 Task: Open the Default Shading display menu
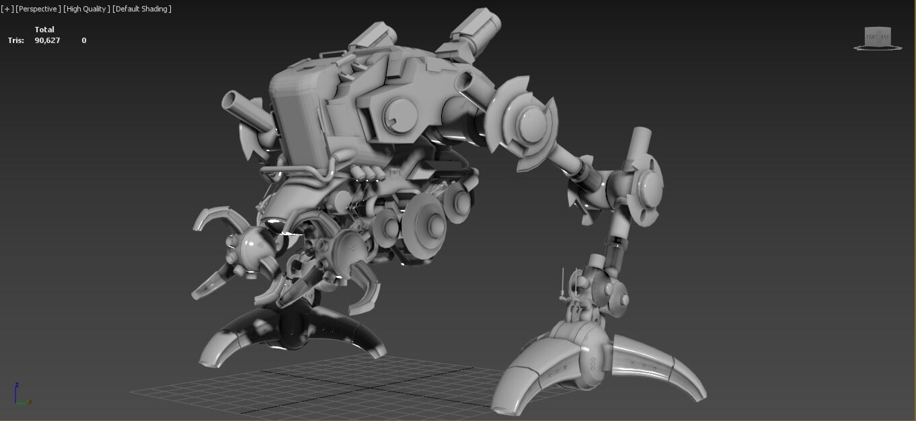141,9
